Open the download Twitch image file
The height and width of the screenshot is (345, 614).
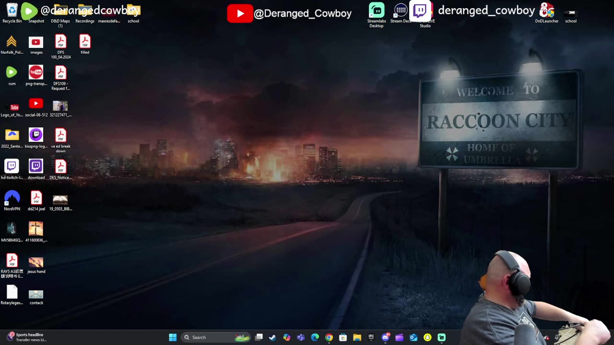click(x=36, y=170)
